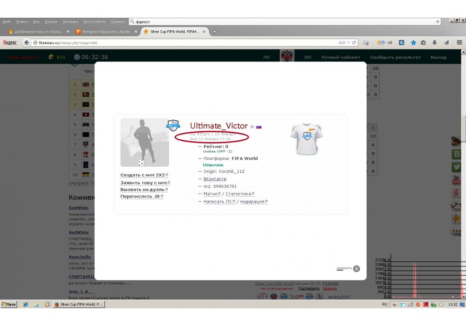Open the Журнал menu

(51, 22)
